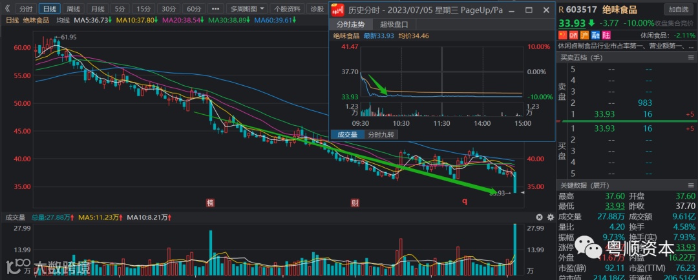The height and width of the screenshot is (280, 698).
Task: Click the 最低 value 33.93
Action: click(x=615, y=206)
